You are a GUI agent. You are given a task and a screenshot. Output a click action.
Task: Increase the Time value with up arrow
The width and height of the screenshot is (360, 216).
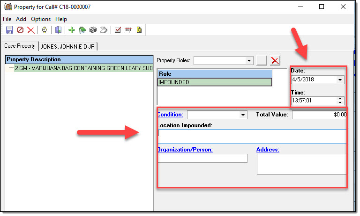340,98
